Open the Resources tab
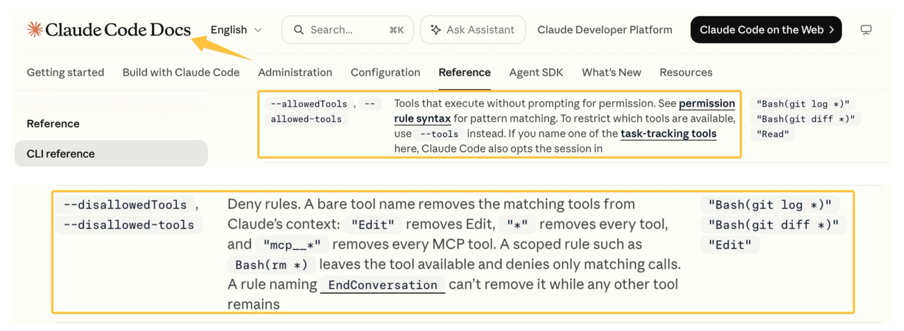 686,72
